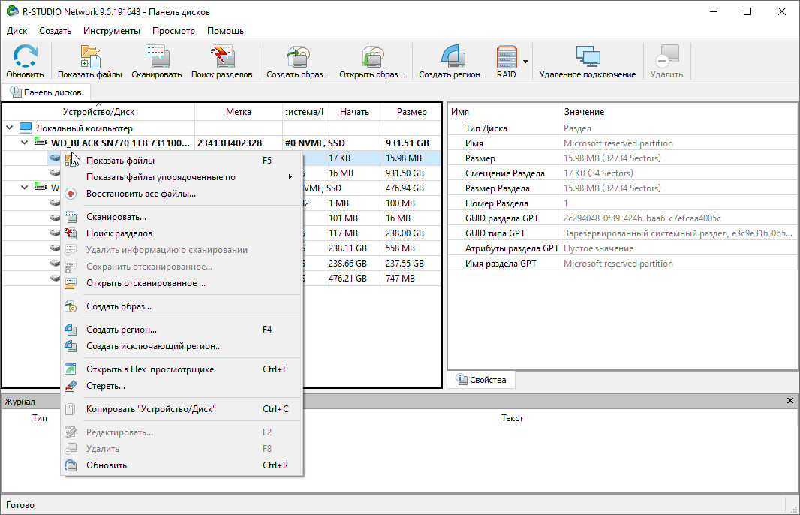This screenshot has width=800, height=515.
Task: Click Открыть образ toolbar icon
Action: coord(371,61)
